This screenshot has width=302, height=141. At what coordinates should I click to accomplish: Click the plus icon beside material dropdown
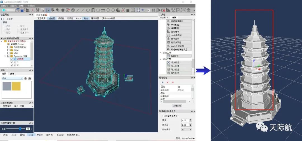(26, 78)
